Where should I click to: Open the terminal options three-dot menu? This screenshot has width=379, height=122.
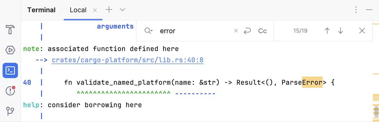356,10
